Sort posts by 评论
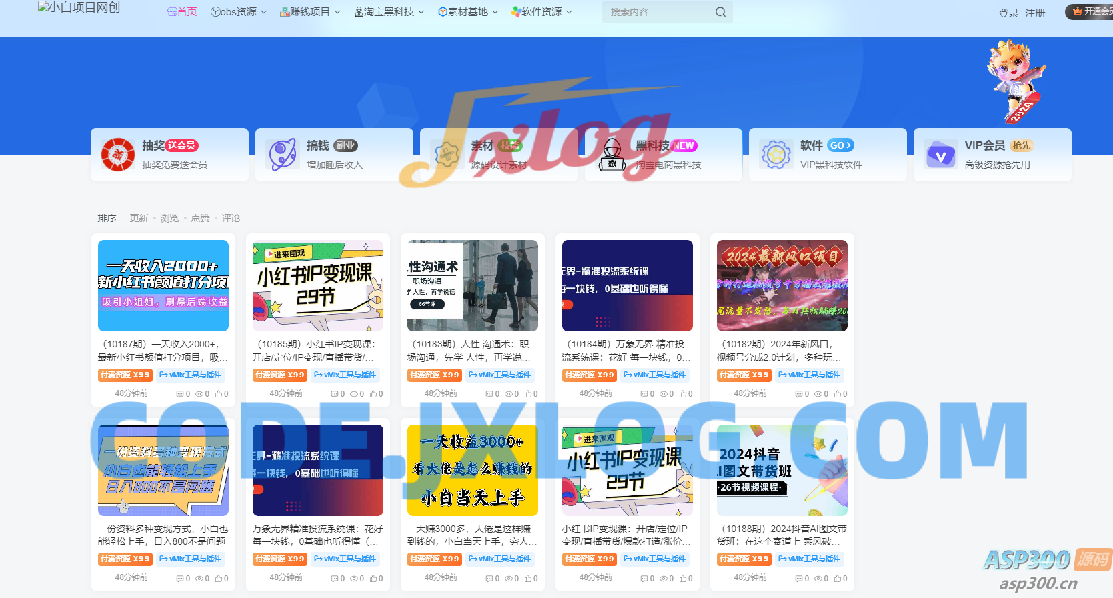The width and height of the screenshot is (1113, 598). 231,218
